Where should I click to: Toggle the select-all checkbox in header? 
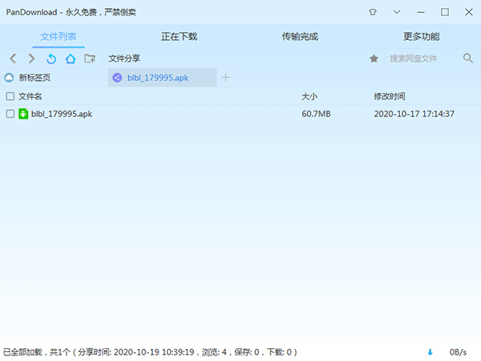(x=10, y=96)
